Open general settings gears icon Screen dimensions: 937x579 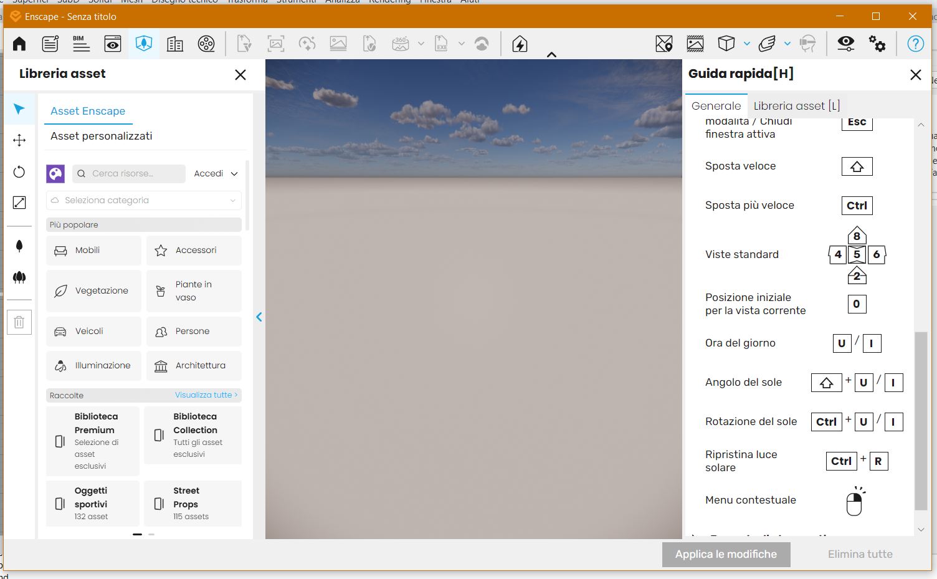click(877, 44)
